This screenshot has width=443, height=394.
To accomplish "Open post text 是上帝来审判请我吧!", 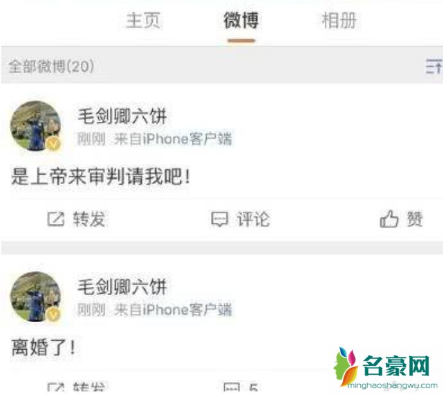I will coord(100,176).
